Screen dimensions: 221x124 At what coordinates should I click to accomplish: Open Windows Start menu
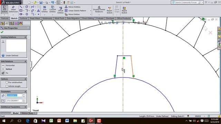coord(4,121)
